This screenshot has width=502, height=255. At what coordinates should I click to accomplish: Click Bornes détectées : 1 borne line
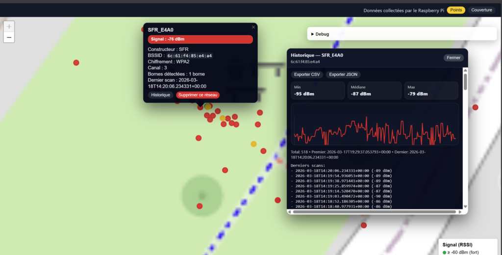point(176,74)
